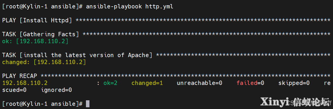The height and width of the screenshot is (109, 333).
Task: Click the PLAY [Install Httpd] header line
Action: tap(166, 21)
